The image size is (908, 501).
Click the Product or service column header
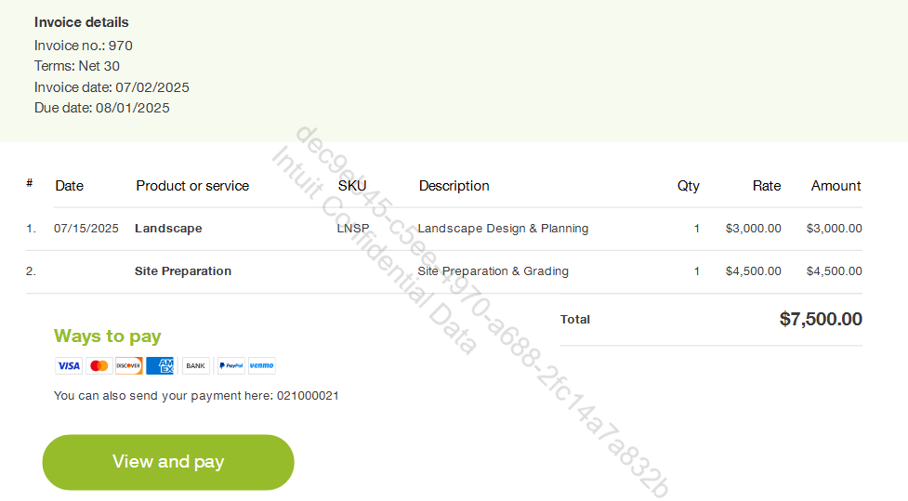coord(192,186)
